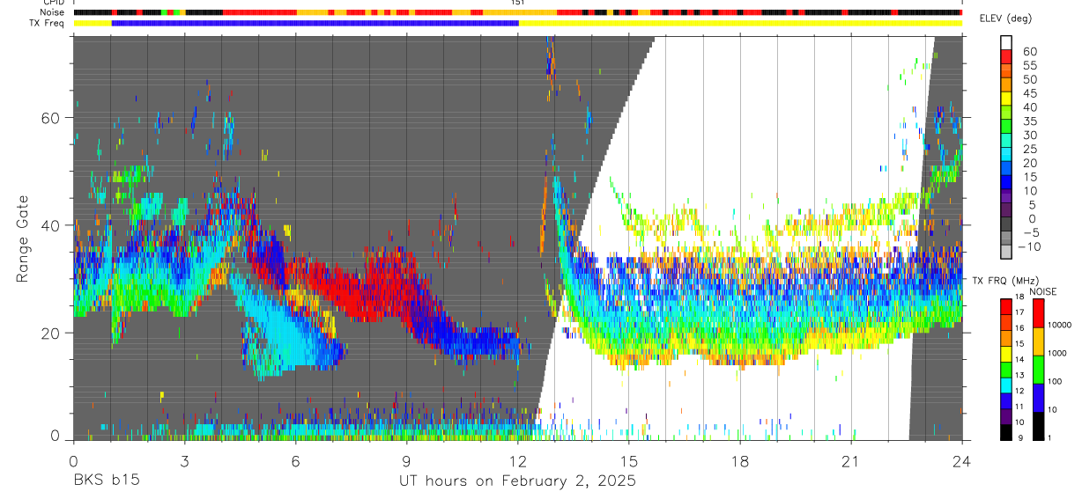Select the cyan segment of TX FRQ colorbar

point(1006,385)
